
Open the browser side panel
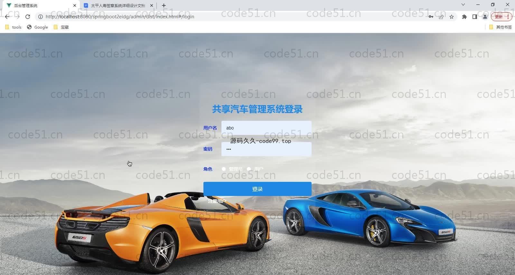point(474,17)
